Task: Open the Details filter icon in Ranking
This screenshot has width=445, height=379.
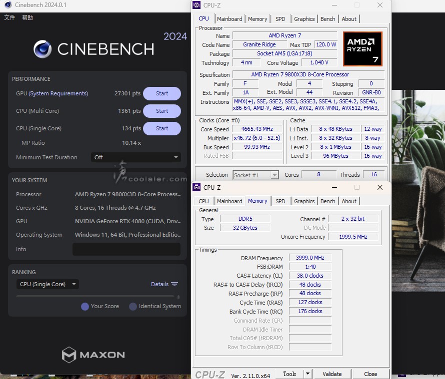Action: point(174,284)
